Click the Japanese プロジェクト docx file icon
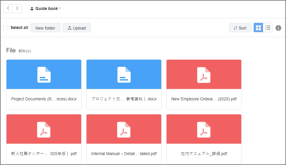This screenshot has width=286, height=165. pyautogui.click(x=124, y=75)
